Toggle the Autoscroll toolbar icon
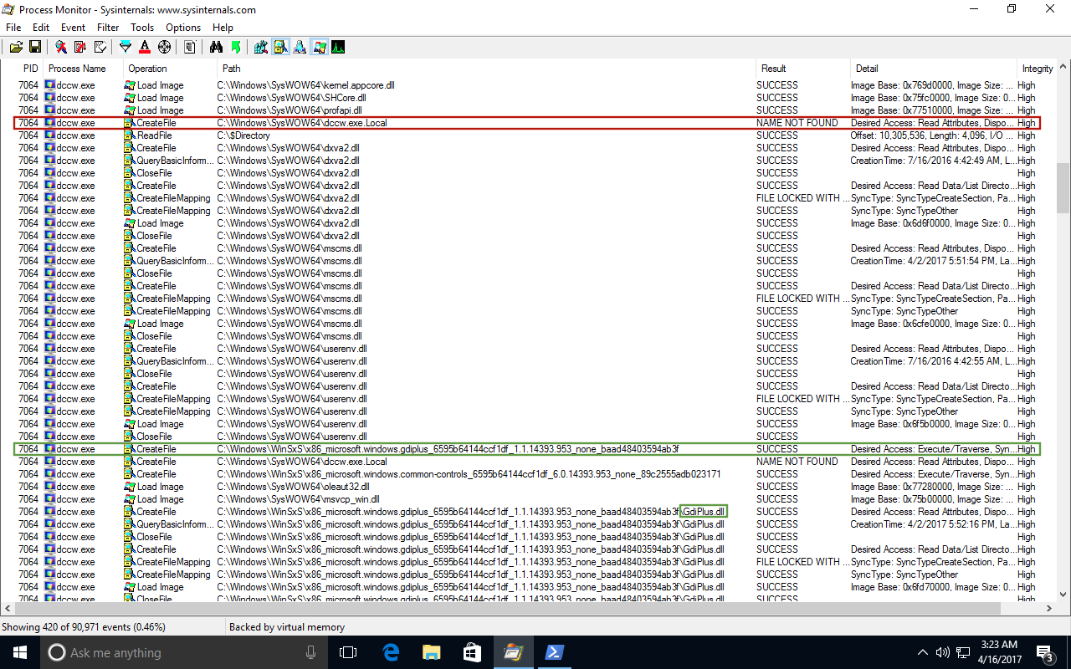Viewport: 1071px width, 669px height. [x=80, y=47]
